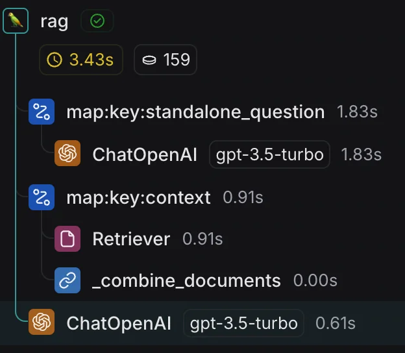
Task: Click the clock icon in latency badge
Action: point(55,60)
